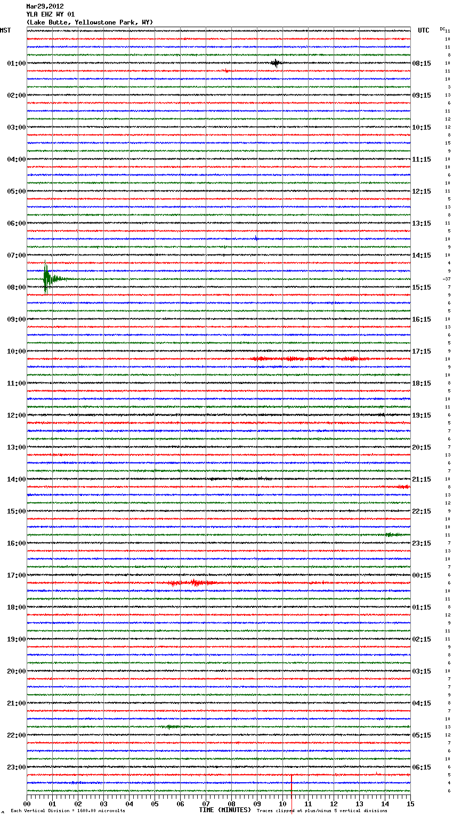Click minute 08 on the bottom axis

pyautogui.click(x=231, y=804)
